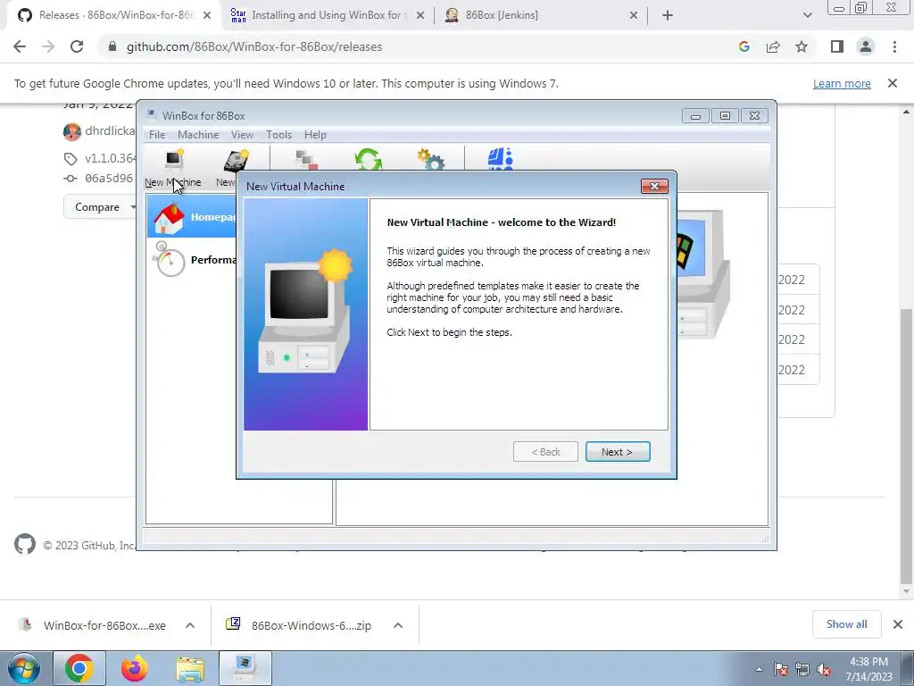
Task: Open the Compare dropdown on GitHub page
Action: (x=99, y=207)
